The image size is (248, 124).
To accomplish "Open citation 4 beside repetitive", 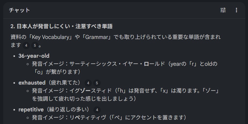I will click(x=97, y=110).
